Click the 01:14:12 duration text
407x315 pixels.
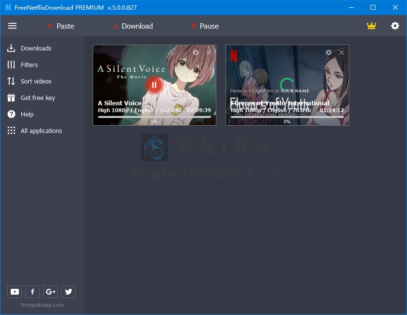click(x=332, y=110)
